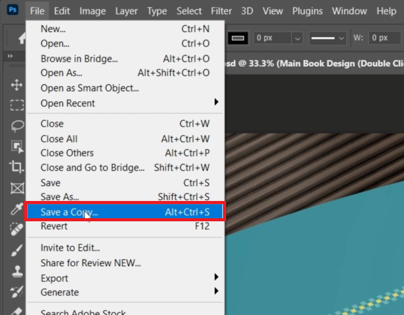This screenshot has height=315, width=404.
Task: Expand the Open Recent submenu
Action: pyautogui.click(x=216, y=103)
